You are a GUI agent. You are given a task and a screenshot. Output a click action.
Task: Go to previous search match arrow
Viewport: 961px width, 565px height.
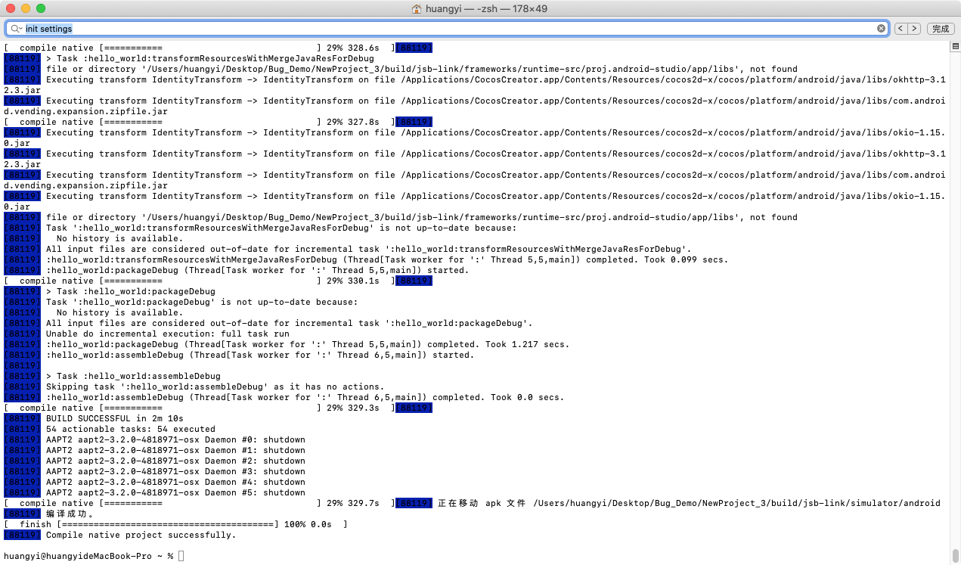coord(901,29)
